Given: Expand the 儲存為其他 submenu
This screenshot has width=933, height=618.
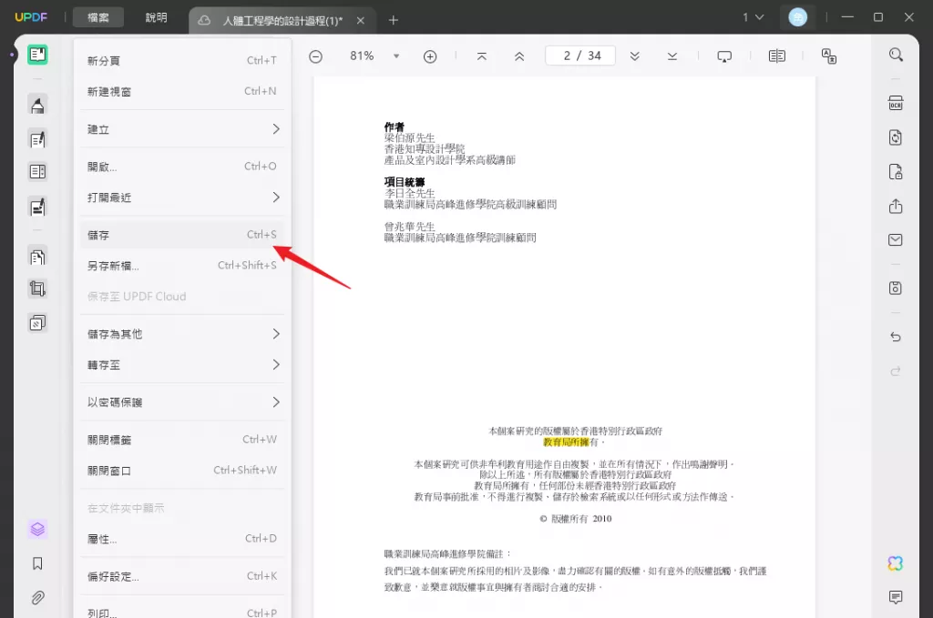Looking at the screenshot, I should tap(182, 334).
